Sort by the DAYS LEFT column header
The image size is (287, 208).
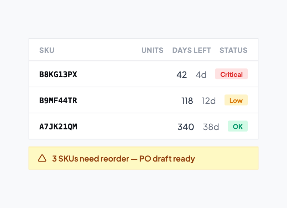coord(191,50)
